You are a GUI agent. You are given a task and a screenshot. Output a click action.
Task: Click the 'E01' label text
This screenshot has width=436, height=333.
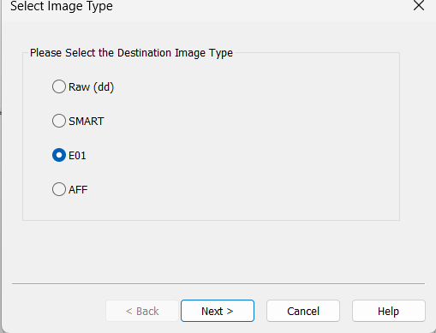[x=77, y=156]
